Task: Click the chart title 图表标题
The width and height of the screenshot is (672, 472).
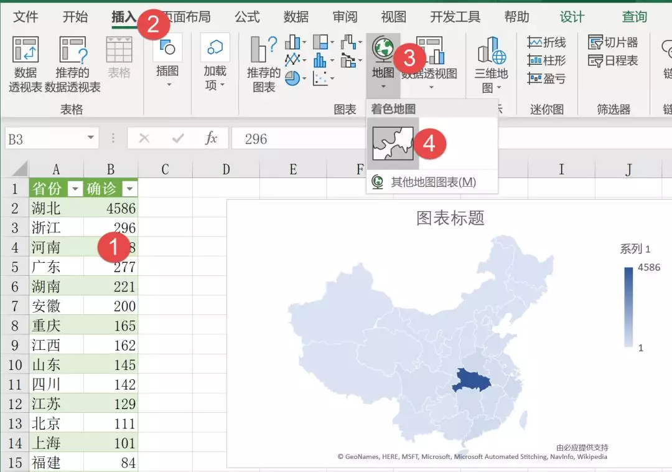Action: (450, 218)
